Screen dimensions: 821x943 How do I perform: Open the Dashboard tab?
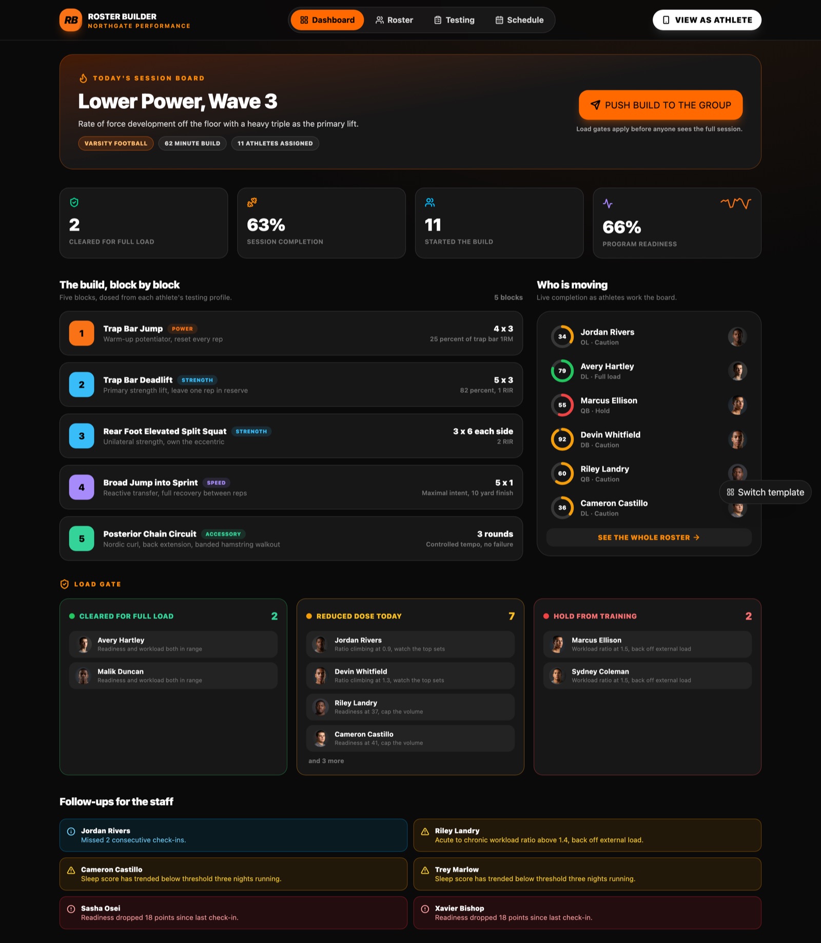(327, 20)
